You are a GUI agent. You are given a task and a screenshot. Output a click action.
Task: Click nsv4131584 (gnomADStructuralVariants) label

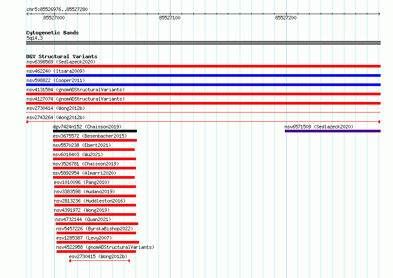(x=76, y=90)
